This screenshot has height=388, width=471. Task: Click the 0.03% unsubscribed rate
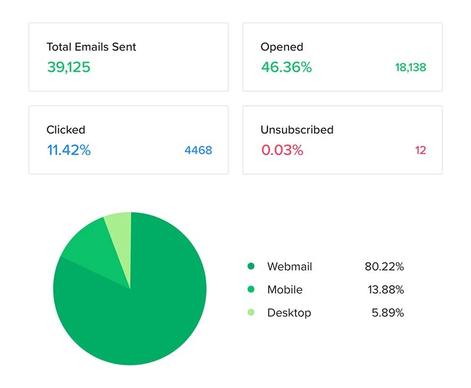(x=282, y=150)
